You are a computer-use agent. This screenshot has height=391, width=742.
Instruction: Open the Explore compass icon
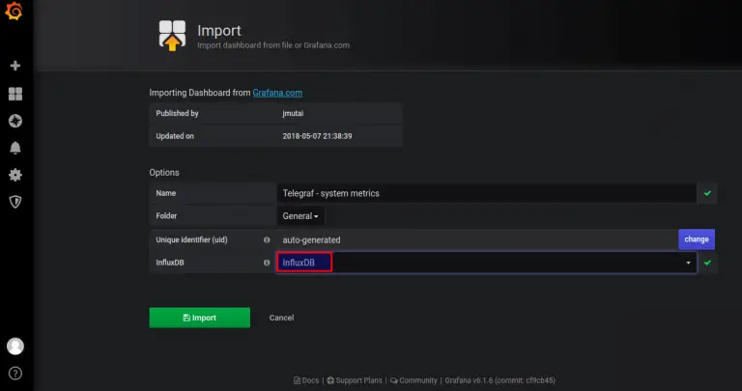(15, 121)
